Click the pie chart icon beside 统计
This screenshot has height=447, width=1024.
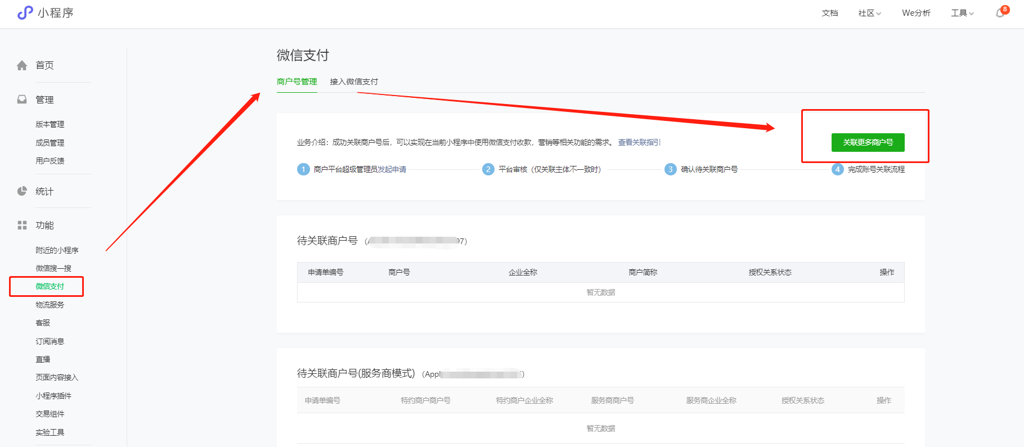tap(22, 191)
